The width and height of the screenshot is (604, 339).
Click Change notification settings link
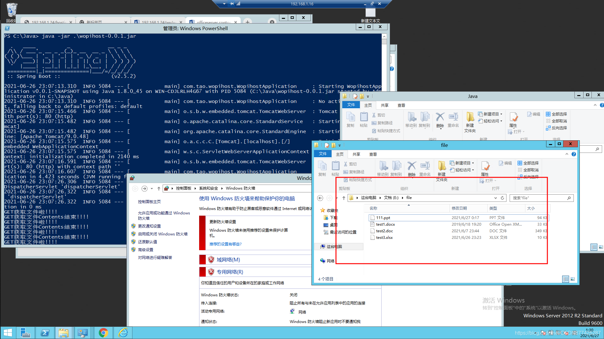coord(149,226)
